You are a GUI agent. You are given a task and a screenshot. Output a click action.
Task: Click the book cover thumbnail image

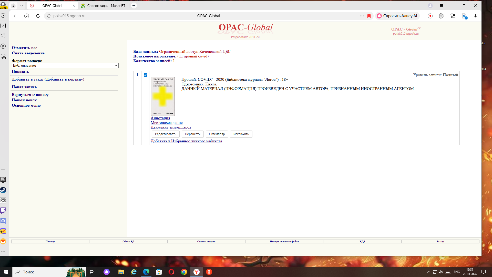click(163, 96)
